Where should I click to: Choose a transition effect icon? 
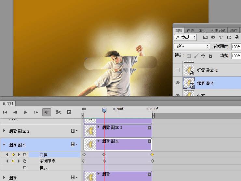tap(69, 112)
